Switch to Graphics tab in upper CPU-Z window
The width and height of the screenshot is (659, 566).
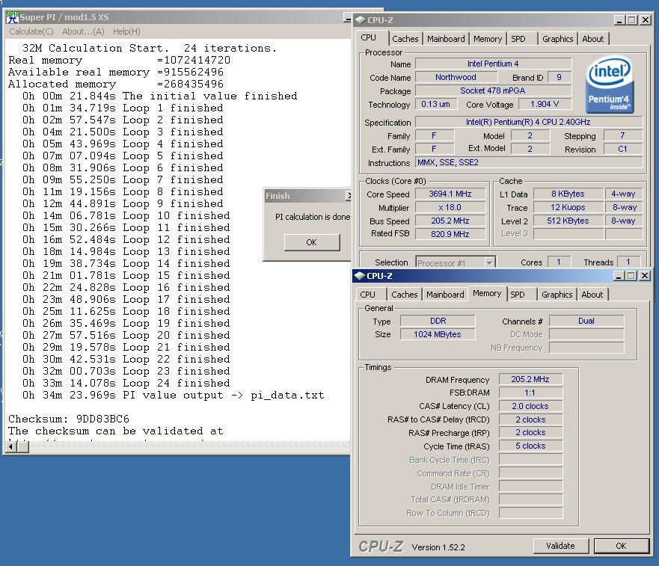558,39
